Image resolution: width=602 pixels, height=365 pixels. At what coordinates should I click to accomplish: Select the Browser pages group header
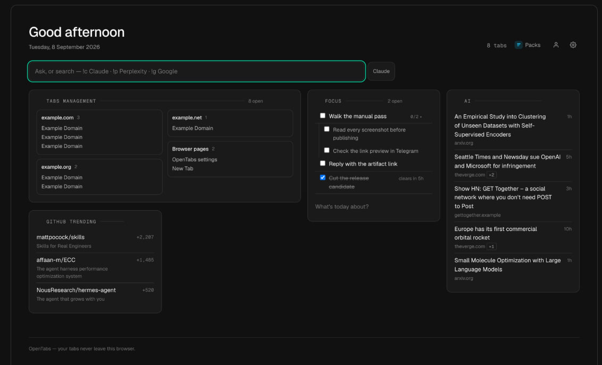[190, 148]
